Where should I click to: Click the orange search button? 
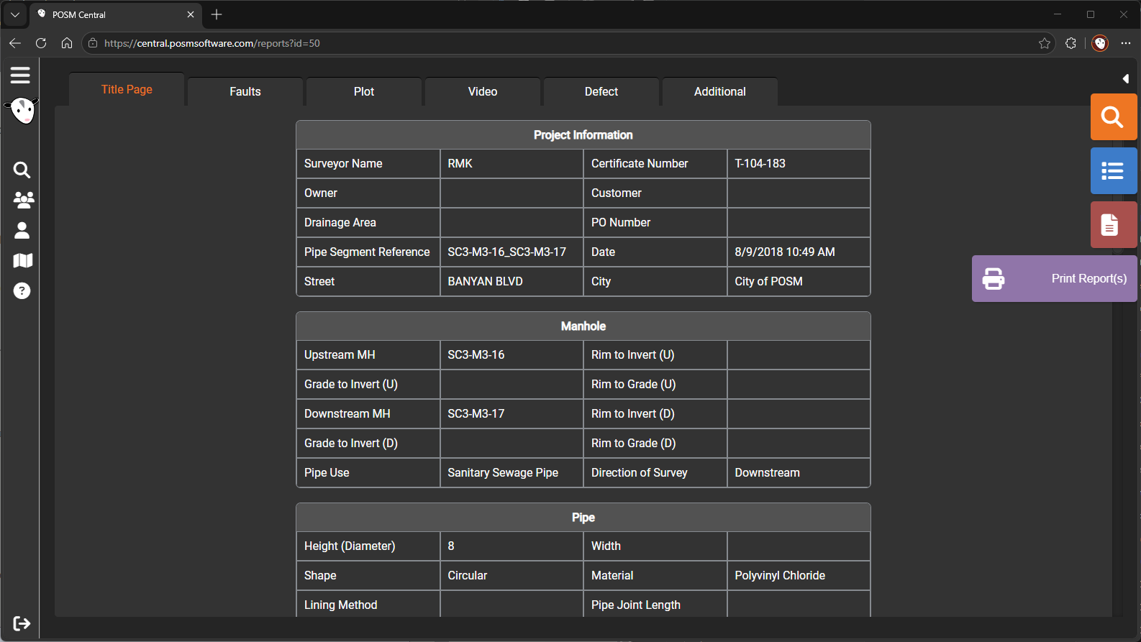click(1113, 116)
